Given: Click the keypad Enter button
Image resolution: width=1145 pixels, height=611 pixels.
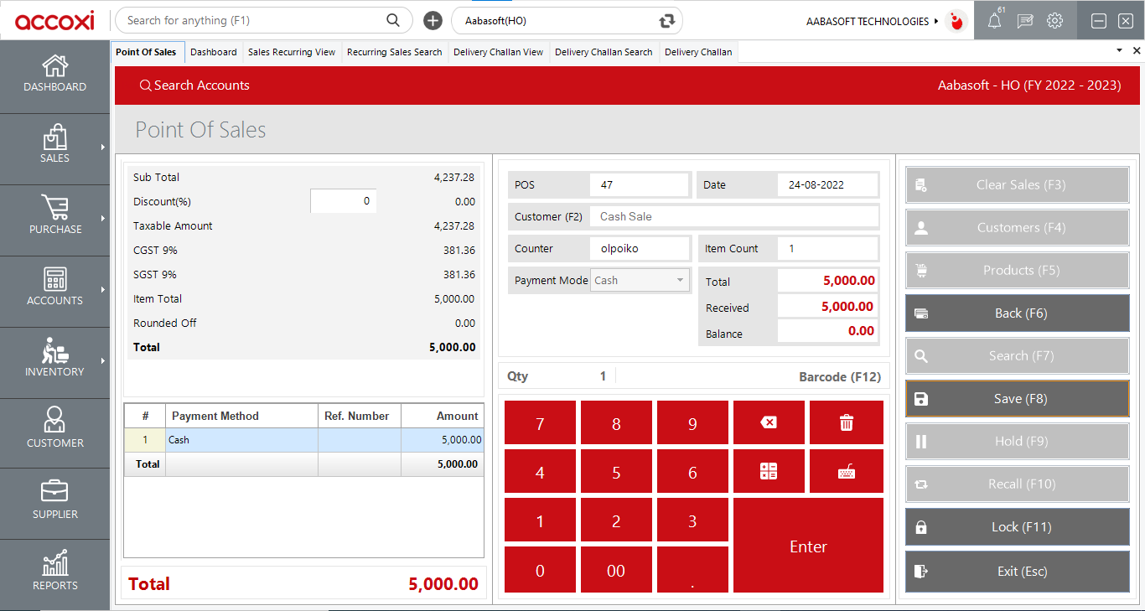Looking at the screenshot, I should 808,546.
